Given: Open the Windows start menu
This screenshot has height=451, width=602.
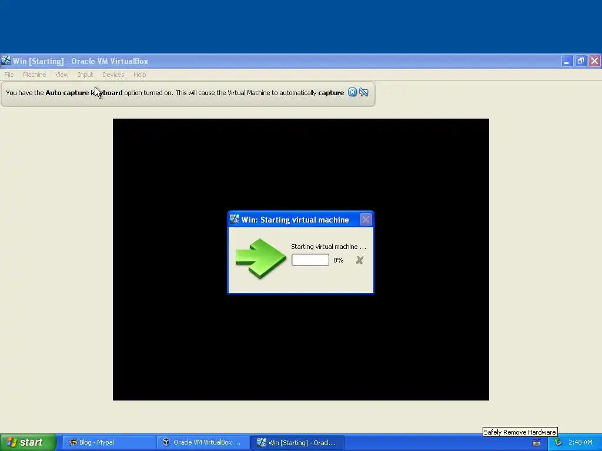Looking at the screenshot, I should pyautogui.click(x=28, y=442).
